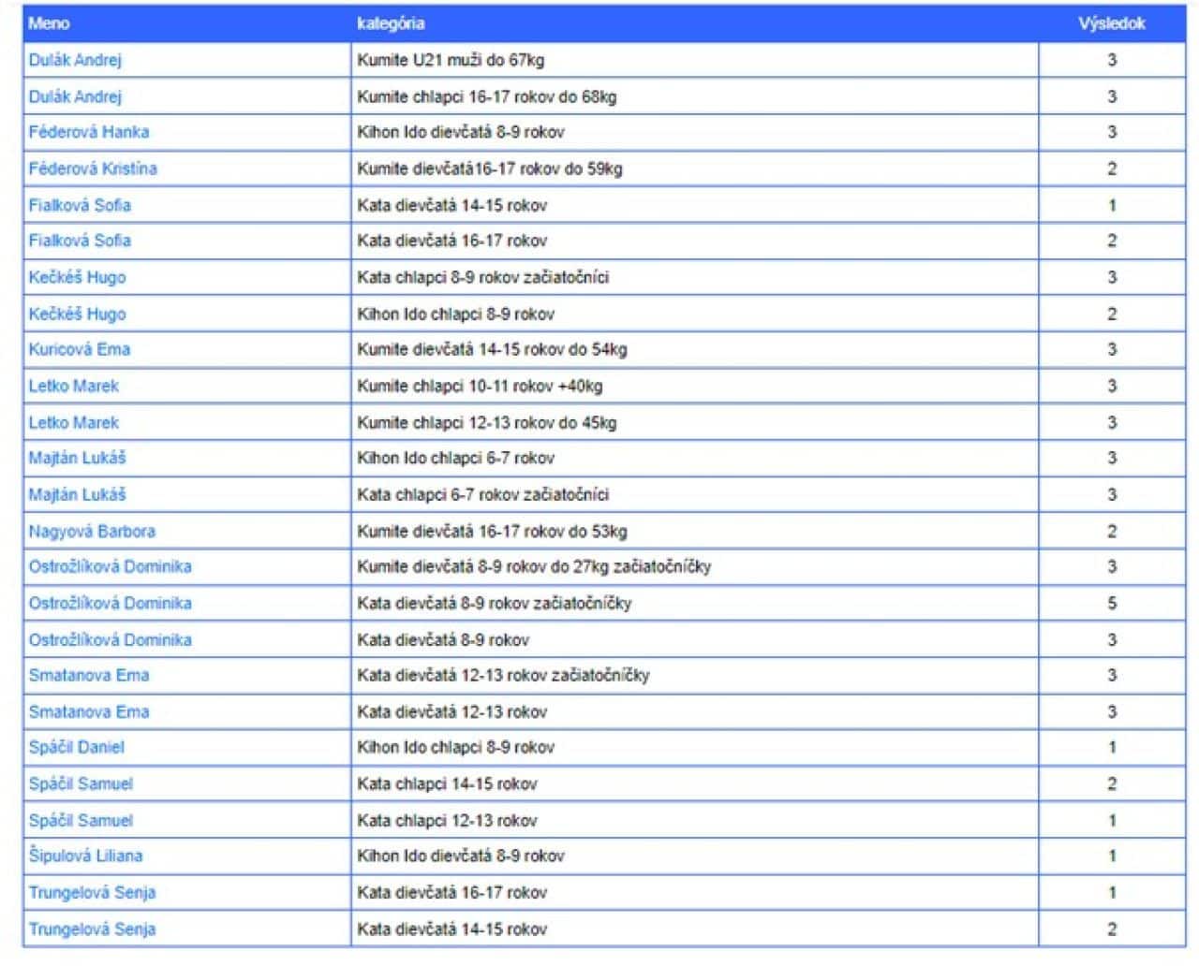
Task: Click result 5 in Ostrožlíková Dominika row
Action: tap(1112, 603)
